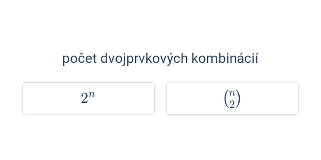Mark (n over 2) as the matching formula

pyautogui.click(x=232, y=98)
